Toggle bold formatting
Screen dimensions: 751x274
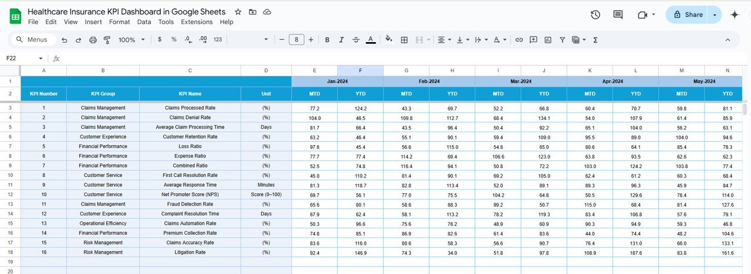point(327,40)
